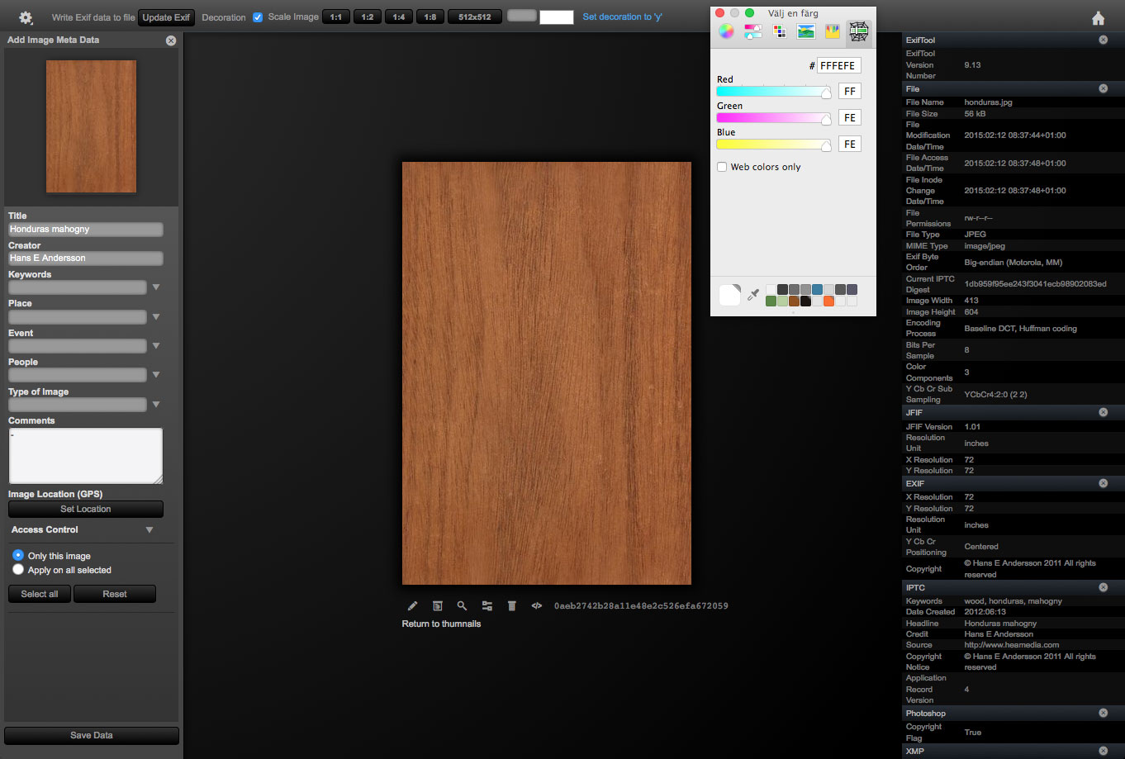Click the pencil edit icon below image

413,606
